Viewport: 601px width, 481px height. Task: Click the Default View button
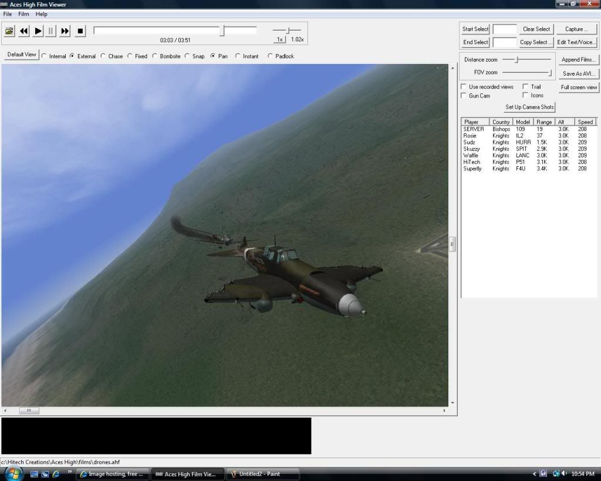click(x=22, y=55)
